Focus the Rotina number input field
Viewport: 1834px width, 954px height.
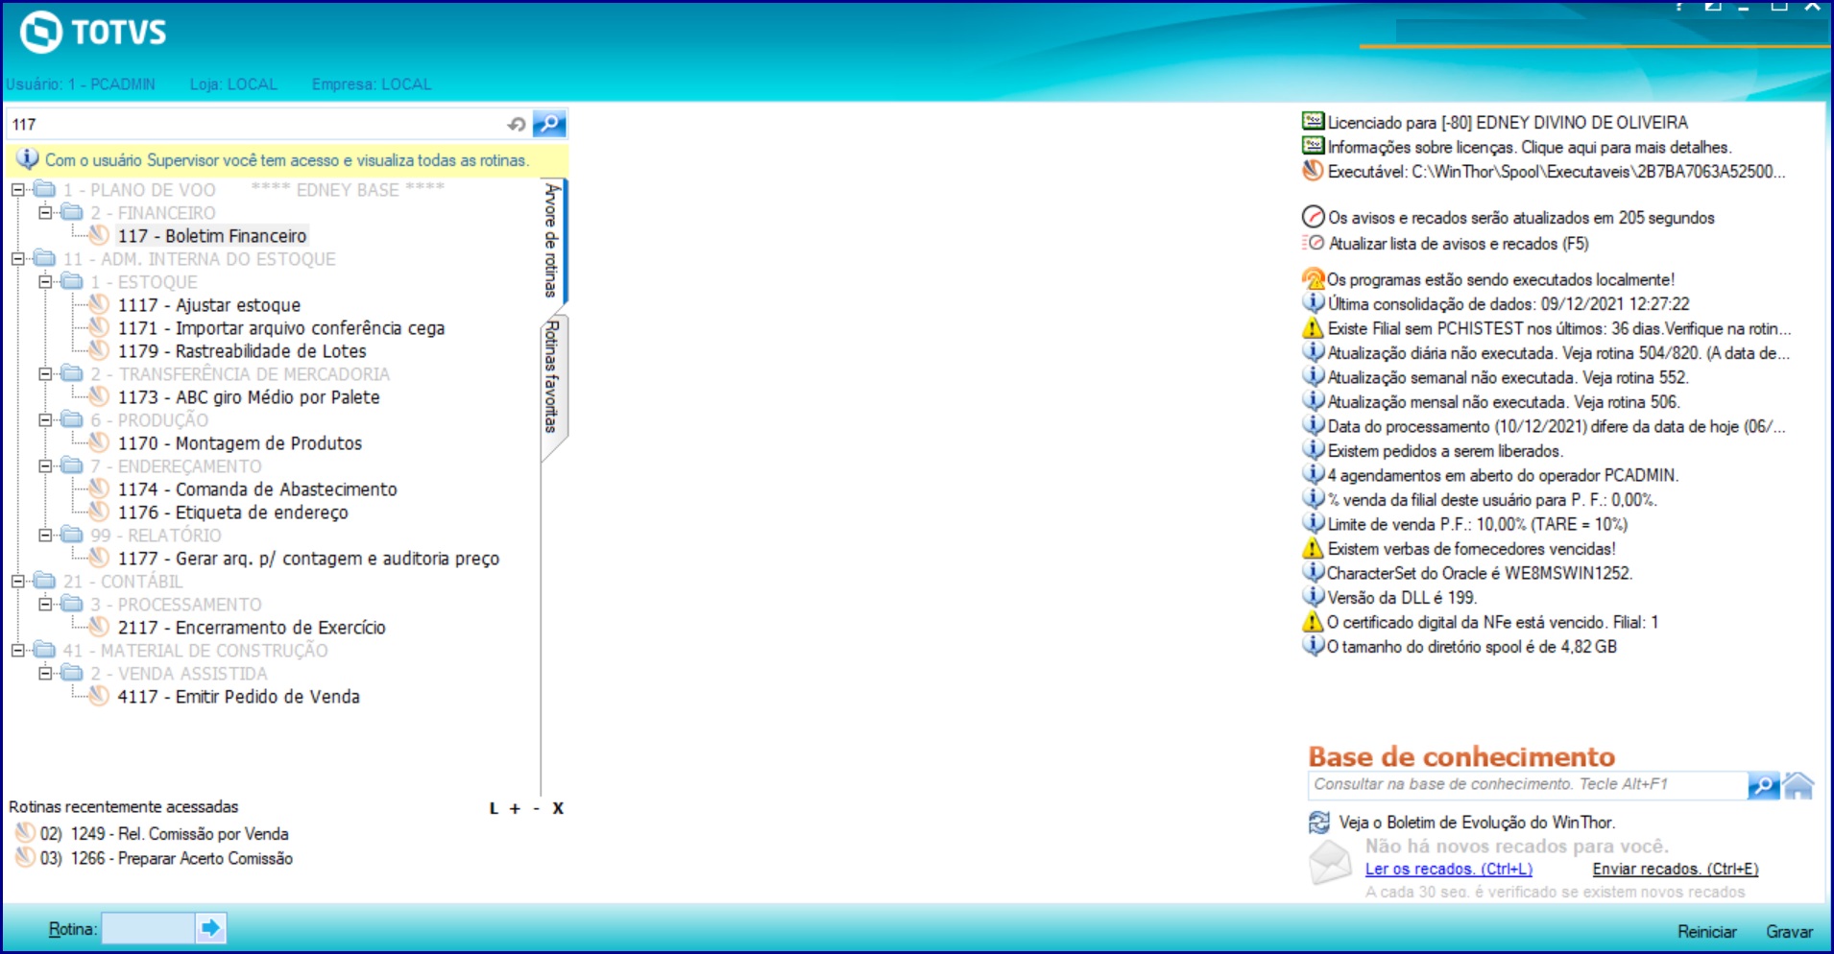[x=148, y=928]
